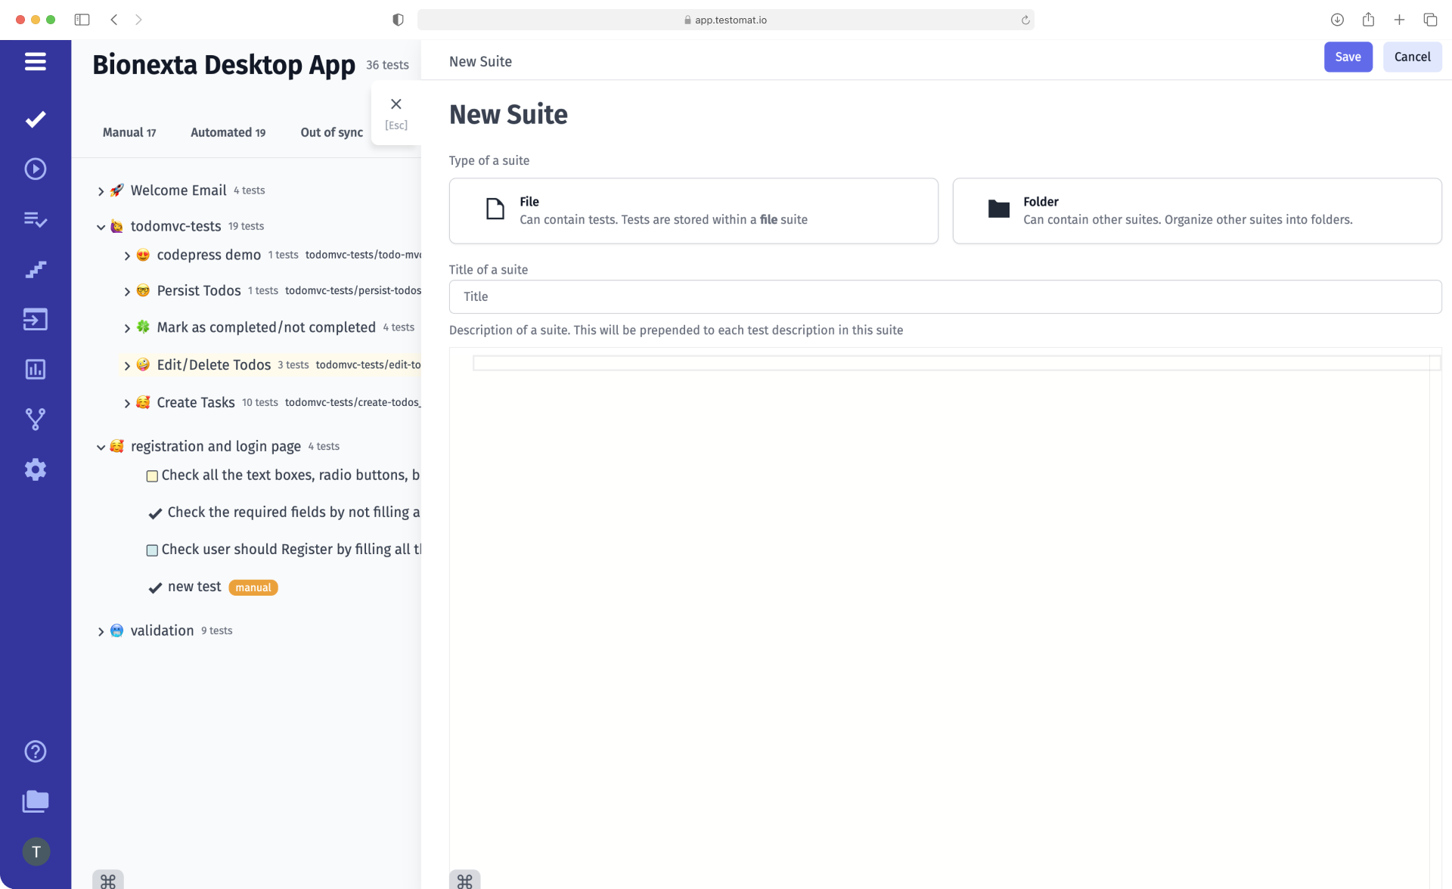1452x889 pixels.
Task: Open the Projects folder icon at bottom
Action: [35, 801]
